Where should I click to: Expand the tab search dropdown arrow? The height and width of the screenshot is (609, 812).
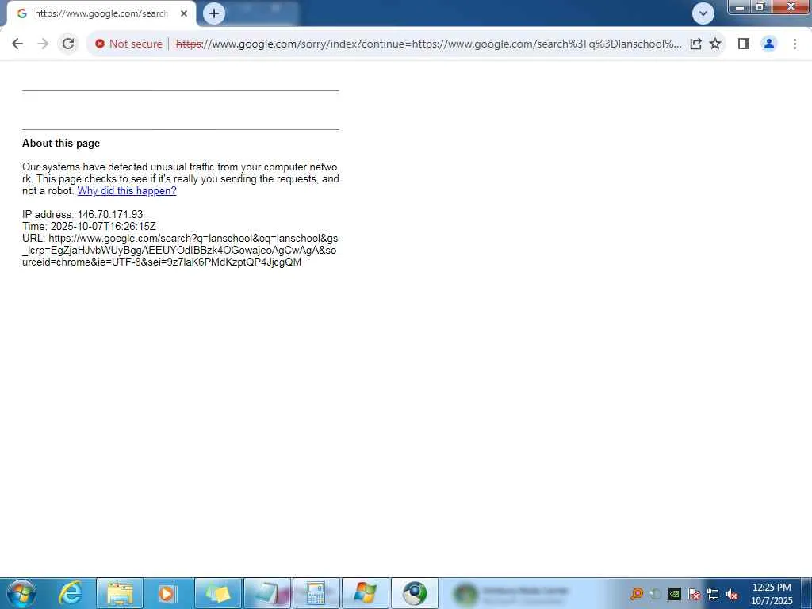tap(703, 13)
